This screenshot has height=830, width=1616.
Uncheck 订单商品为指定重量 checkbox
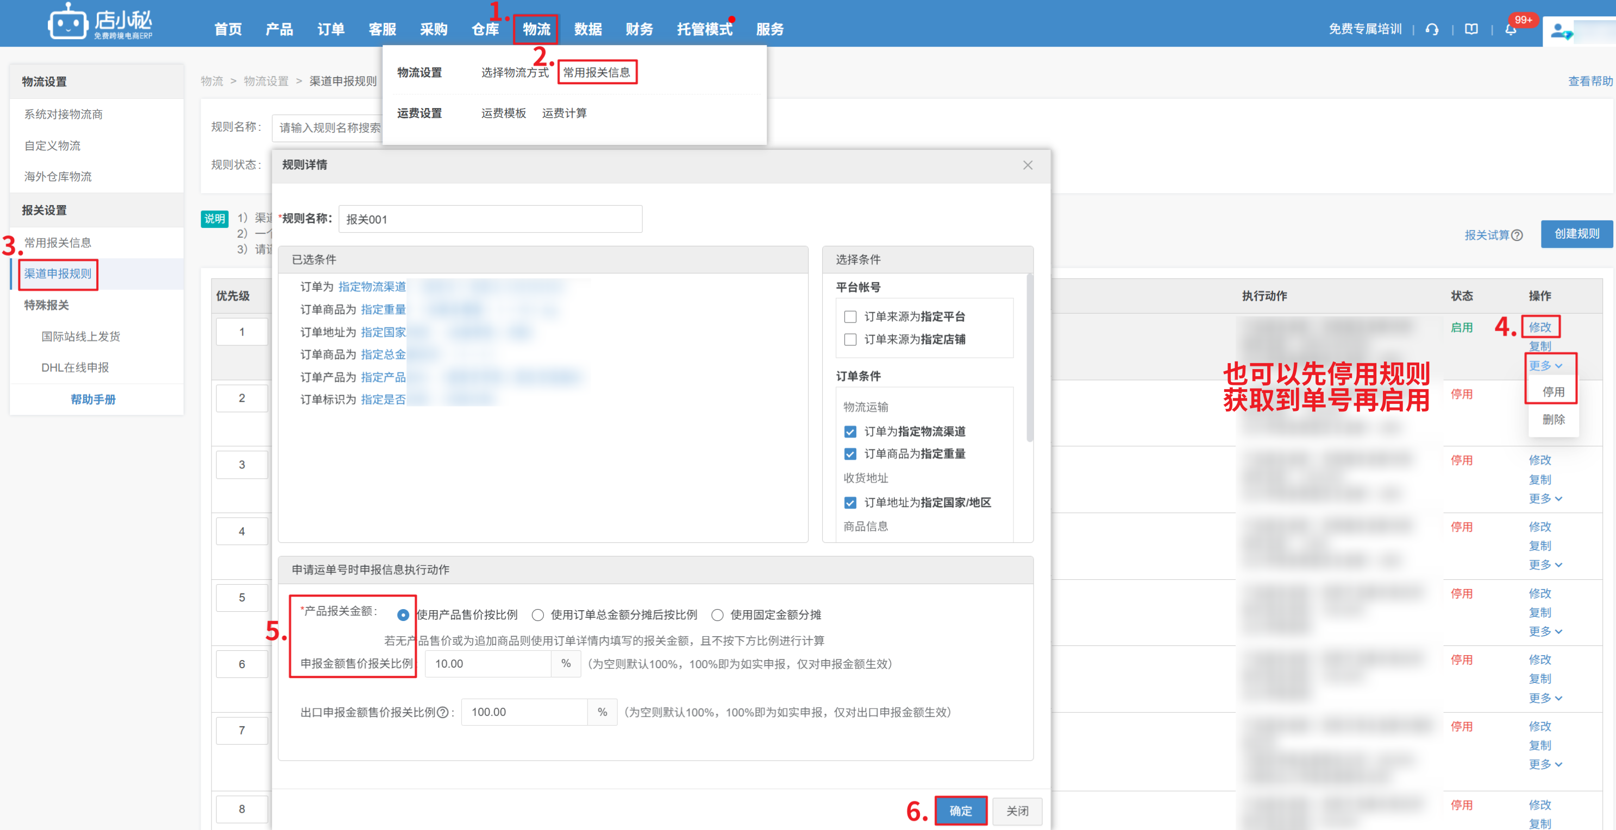point(850,454)
